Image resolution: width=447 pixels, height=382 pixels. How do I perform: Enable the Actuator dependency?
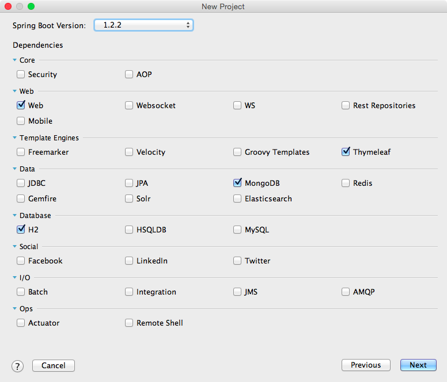(x=21, y=323)
